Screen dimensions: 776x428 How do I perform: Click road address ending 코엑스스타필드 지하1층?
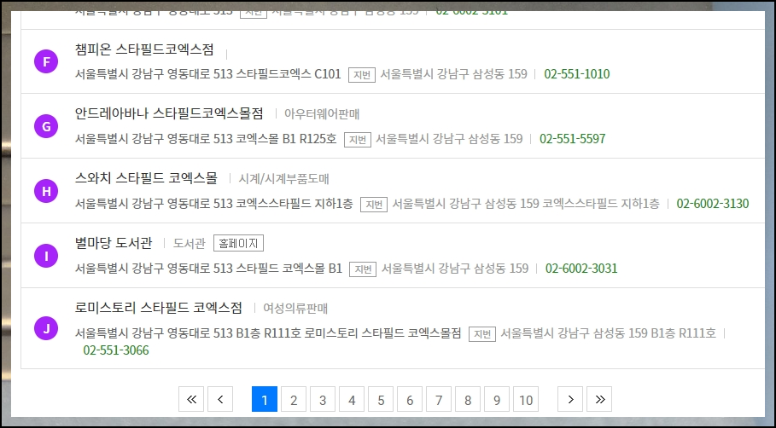click(213, 204)
